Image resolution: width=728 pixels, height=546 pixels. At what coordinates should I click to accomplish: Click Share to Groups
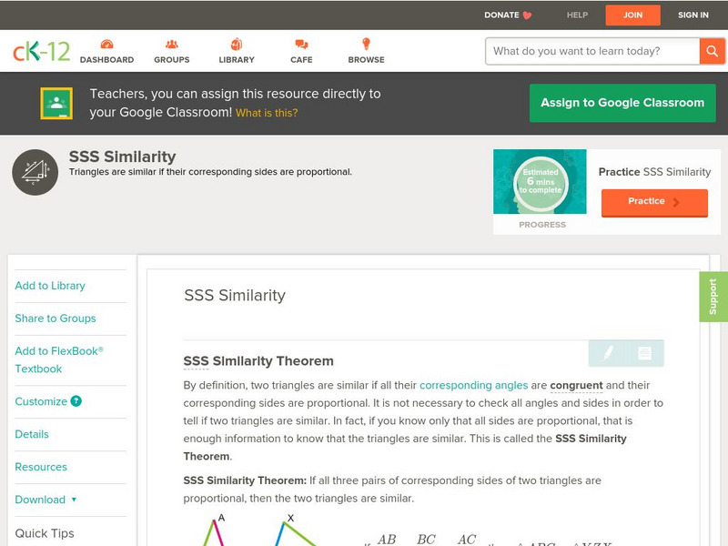click(56, 318)
